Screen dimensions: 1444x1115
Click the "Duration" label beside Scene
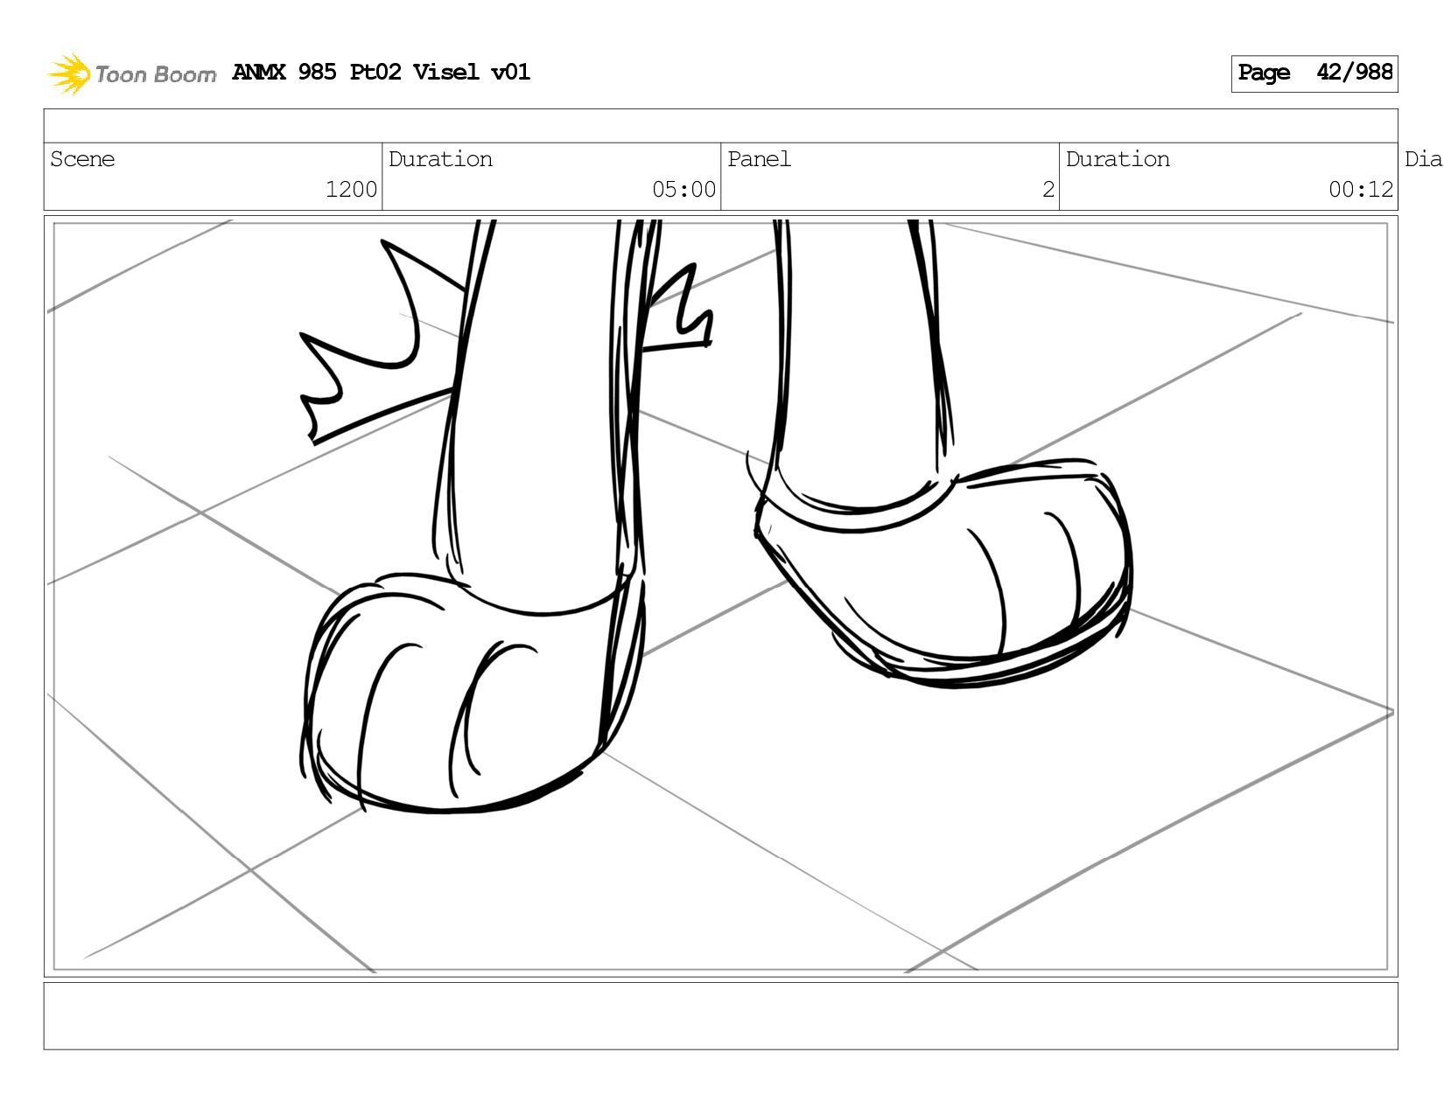pyautogui.click(x=440, y=159)
